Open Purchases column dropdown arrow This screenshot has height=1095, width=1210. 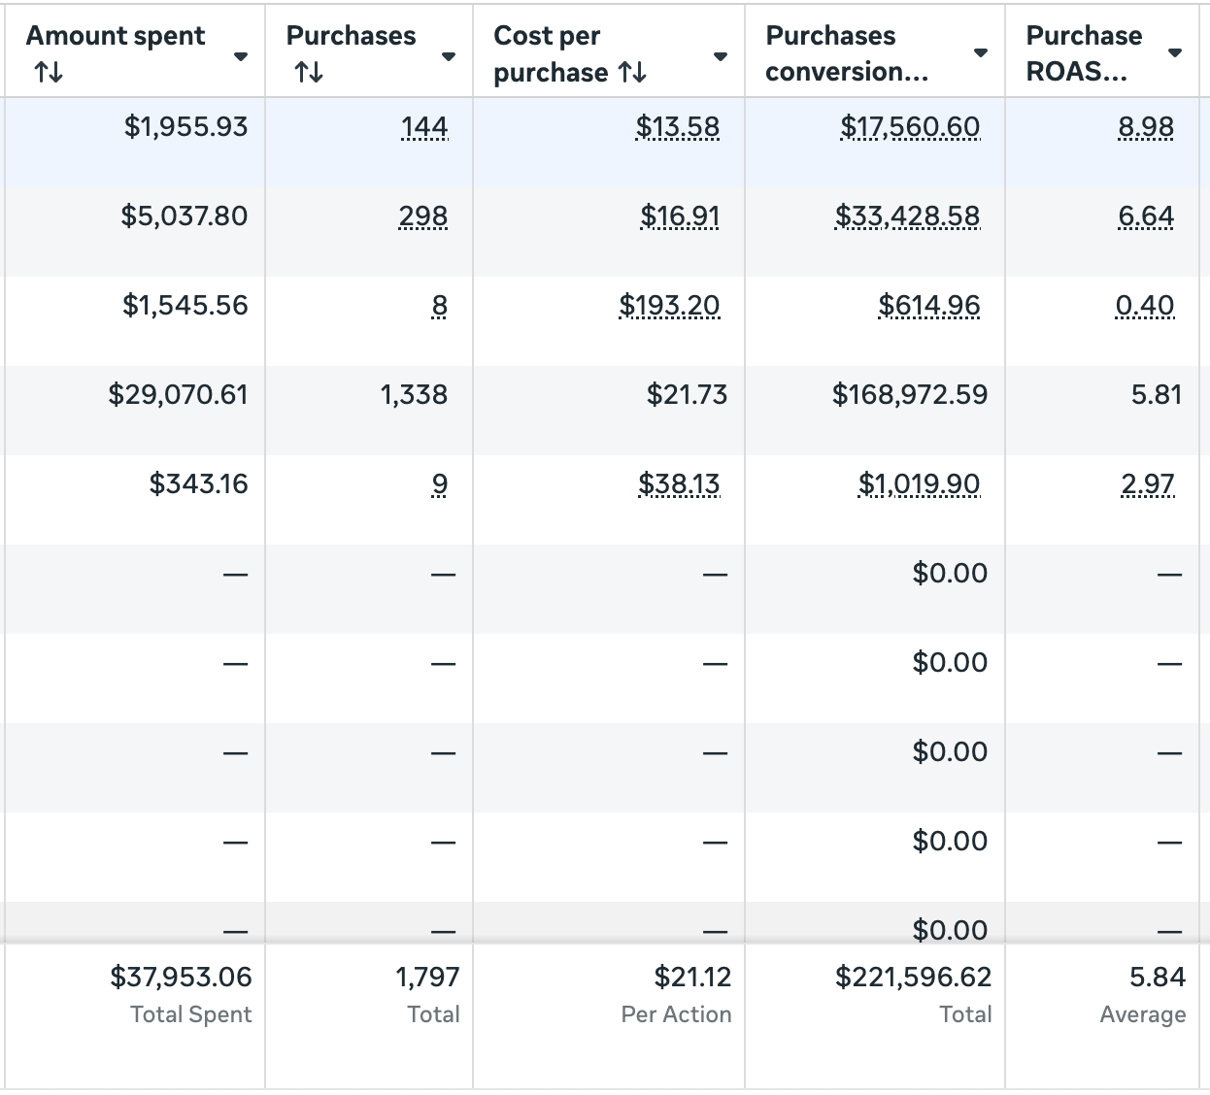(x=449, y=56)
